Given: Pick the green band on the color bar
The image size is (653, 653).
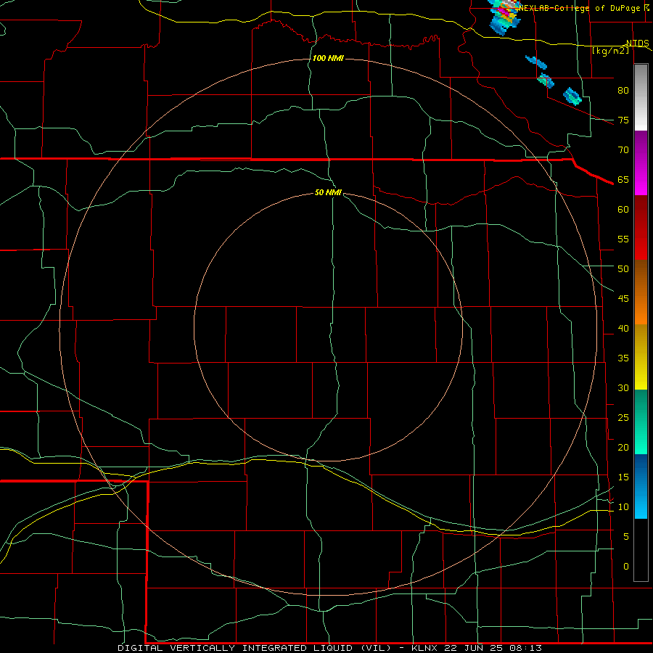Looking at the screenshot, I should 641,422.
